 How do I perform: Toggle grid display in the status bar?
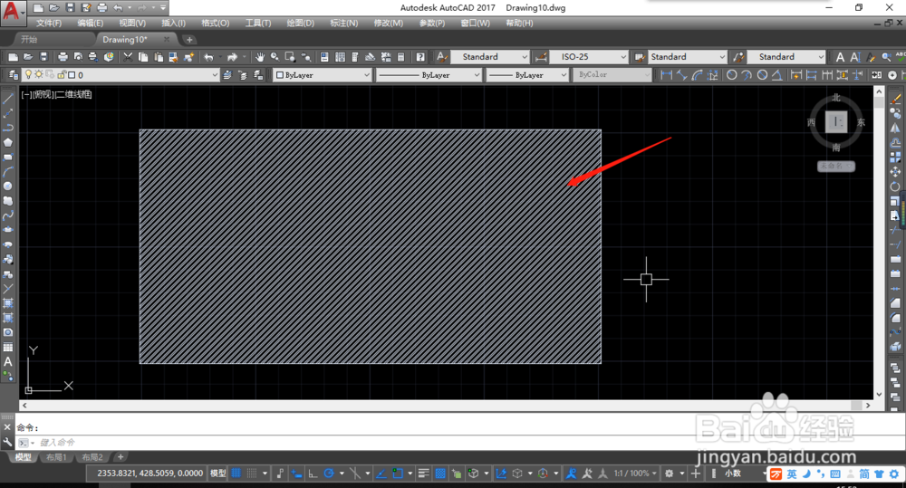pos(236,473)
